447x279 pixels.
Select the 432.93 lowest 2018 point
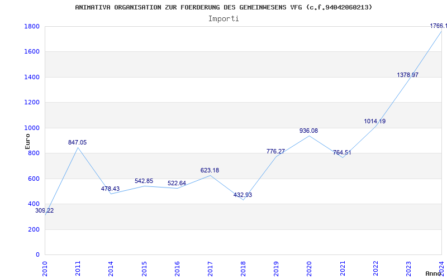click(243, 200)
